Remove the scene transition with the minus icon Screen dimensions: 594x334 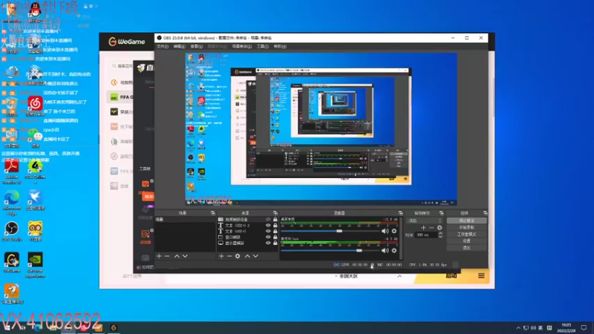pyautogui.click(x=431, y=228)
